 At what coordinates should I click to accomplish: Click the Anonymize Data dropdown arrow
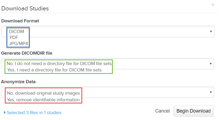click(211, 92)
